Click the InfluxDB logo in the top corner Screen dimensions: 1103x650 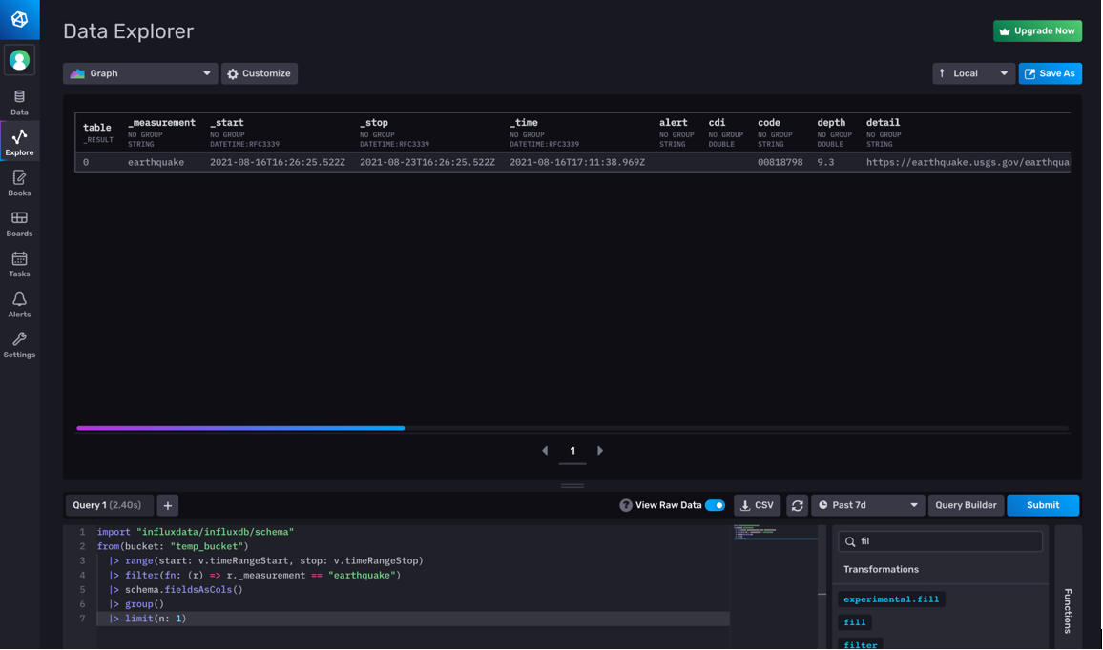point(19,18)
